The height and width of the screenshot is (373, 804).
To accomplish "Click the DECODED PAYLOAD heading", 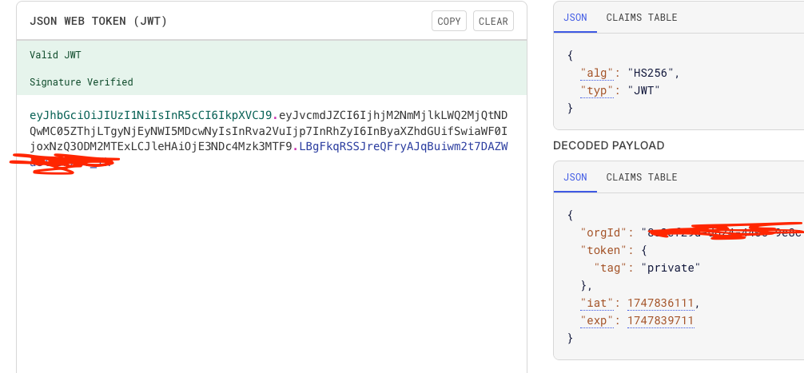I will (609, 145).
